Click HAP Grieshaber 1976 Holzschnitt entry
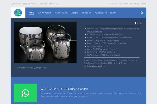The image size is (157, 104). click(104, 35)
